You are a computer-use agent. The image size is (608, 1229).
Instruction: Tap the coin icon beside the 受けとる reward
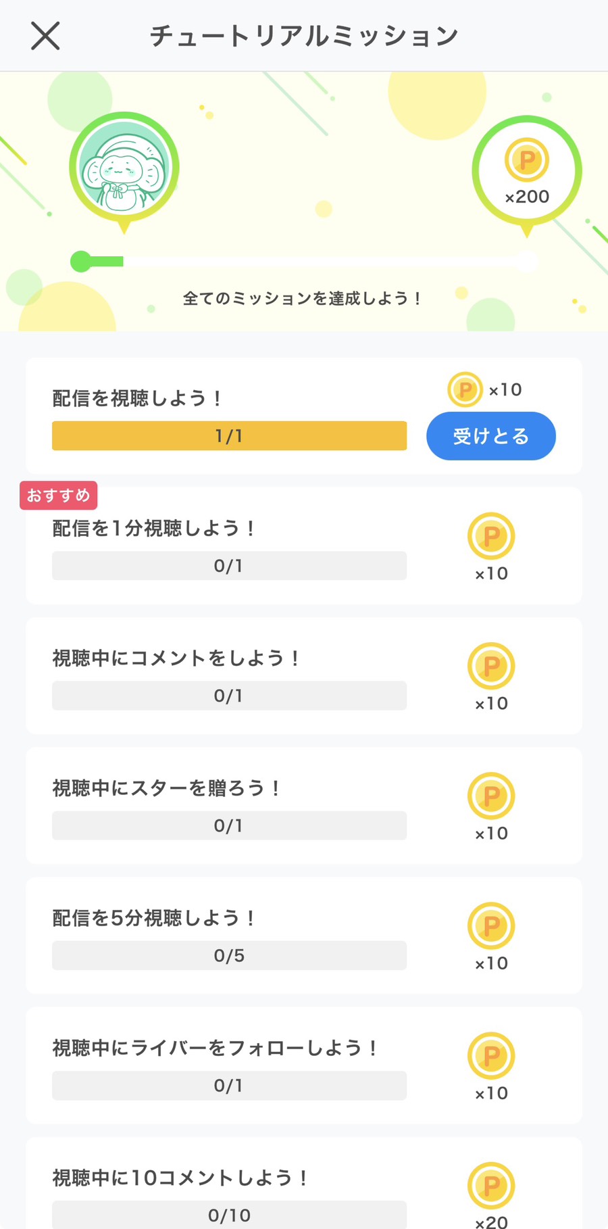click(x=465, y=389)
